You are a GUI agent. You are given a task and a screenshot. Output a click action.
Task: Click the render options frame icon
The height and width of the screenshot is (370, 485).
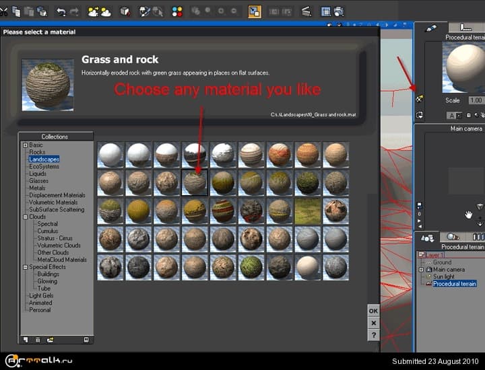(325, 11)
